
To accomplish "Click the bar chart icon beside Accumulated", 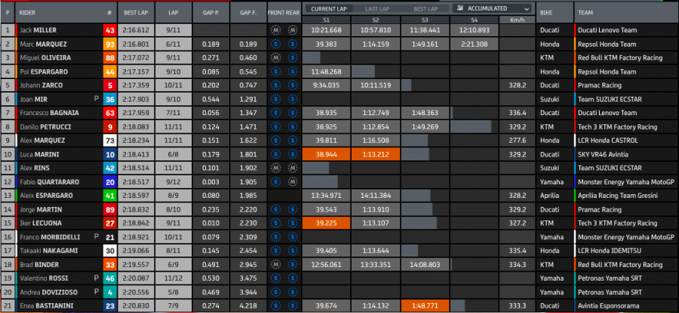I will (460, 8).
